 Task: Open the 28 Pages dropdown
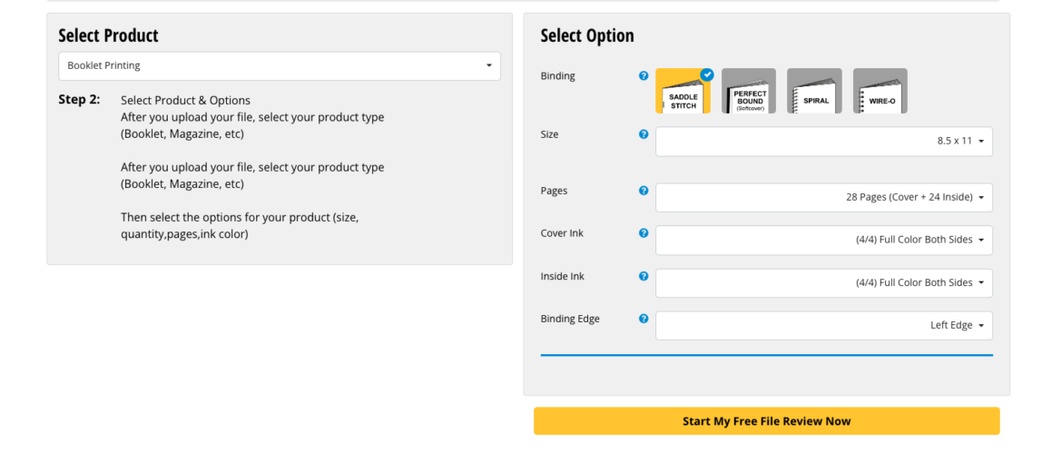point(823,197)
